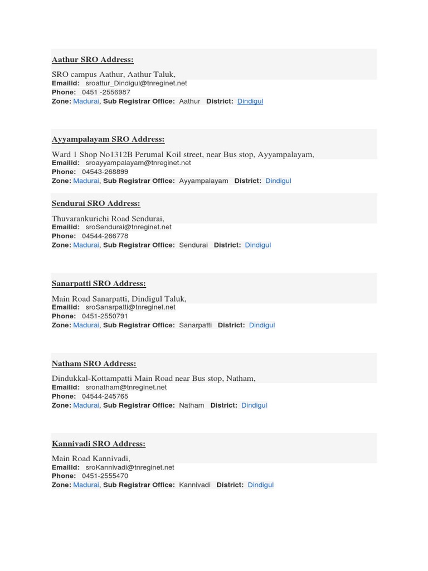This screenshot has height=571, width=428.
Task: Open the Dindigul link next to Sendurai
Action: coord(257,245)
